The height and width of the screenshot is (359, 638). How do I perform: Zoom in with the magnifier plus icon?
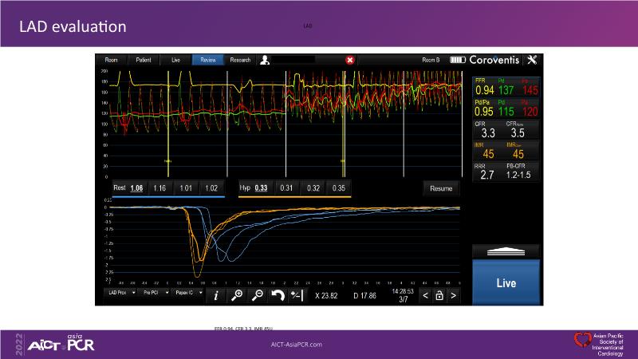click(237, 295)
